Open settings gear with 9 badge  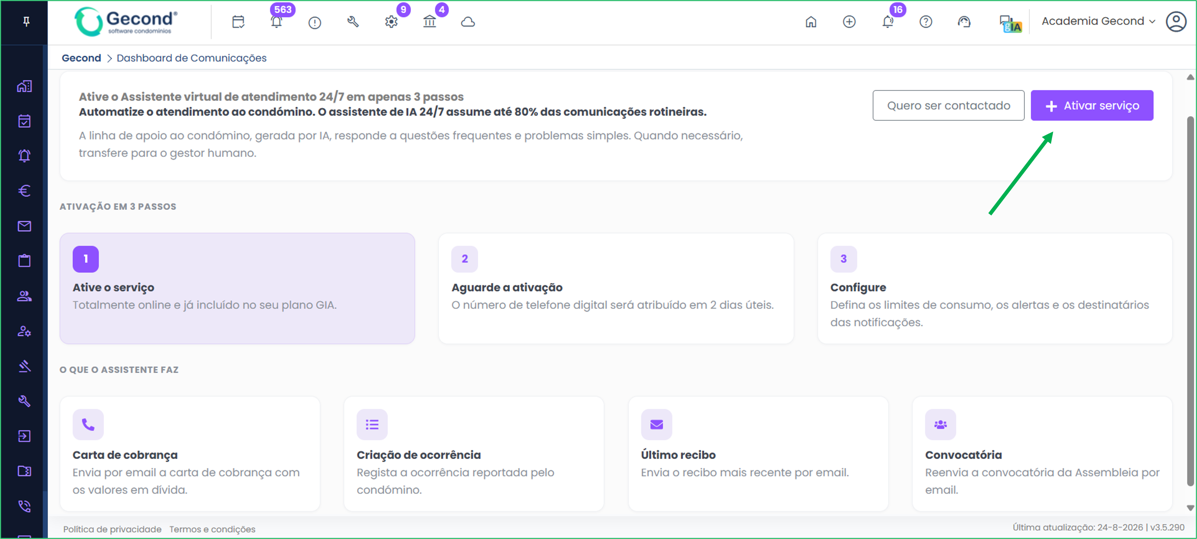click(x=391, y=22)
